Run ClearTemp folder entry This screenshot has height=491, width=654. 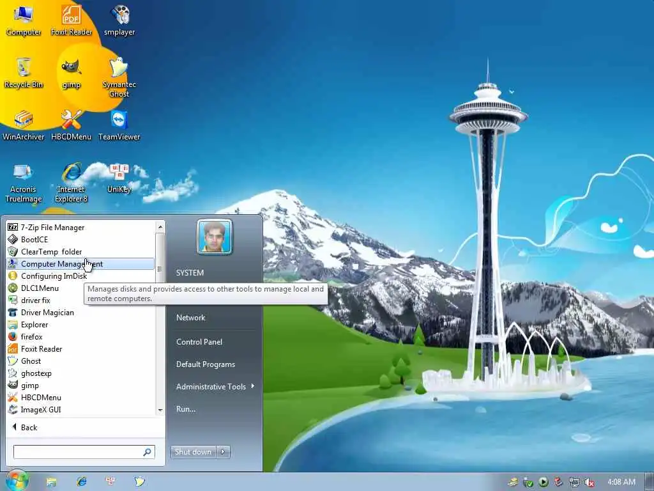pos(80,252)
